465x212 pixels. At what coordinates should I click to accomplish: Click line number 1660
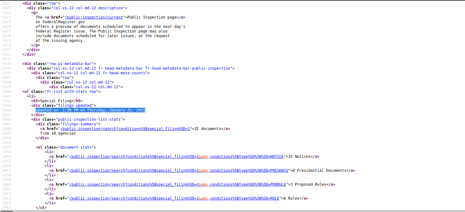click(7, 184)
